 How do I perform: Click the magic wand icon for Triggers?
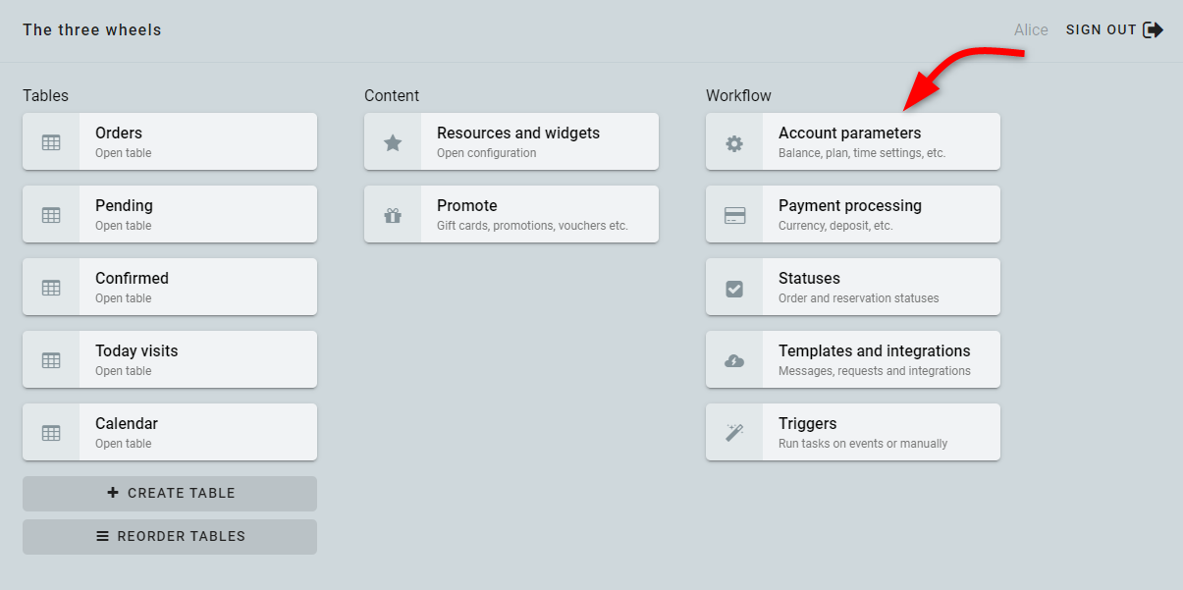(734, 433)
